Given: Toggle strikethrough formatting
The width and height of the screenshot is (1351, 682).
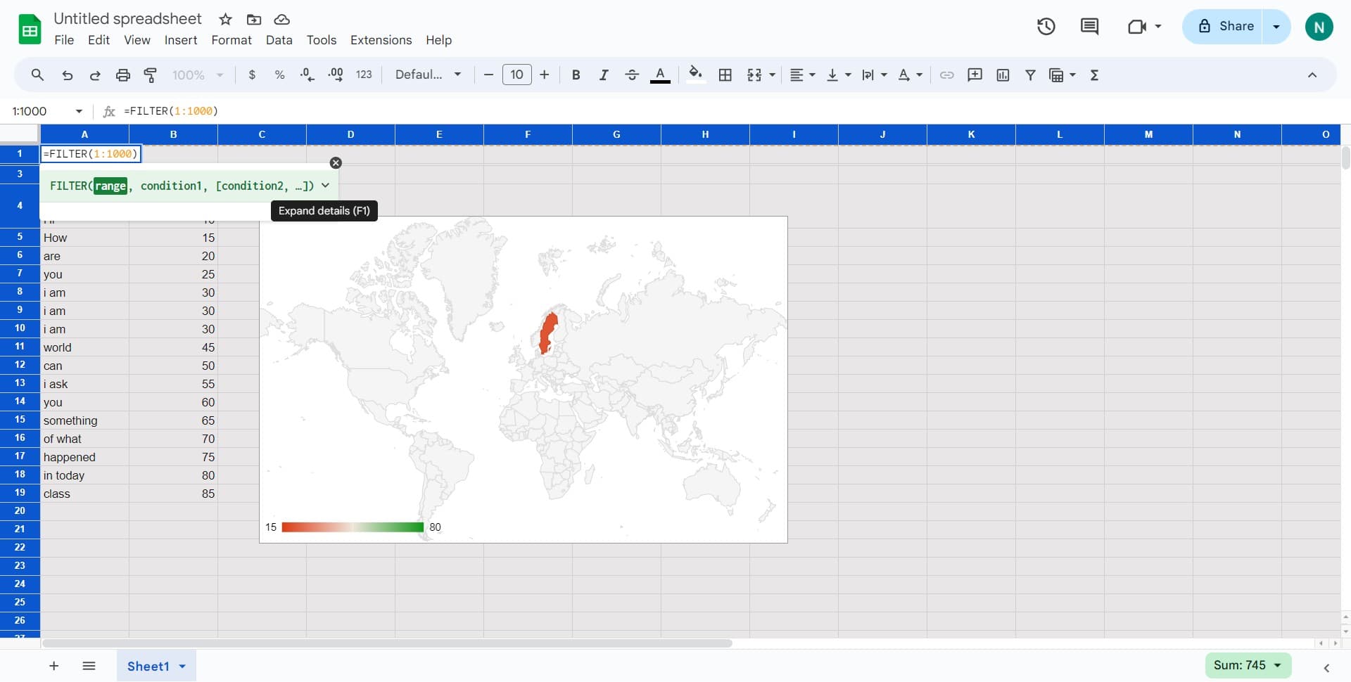Looking at the screenshot, I should 631,75.
